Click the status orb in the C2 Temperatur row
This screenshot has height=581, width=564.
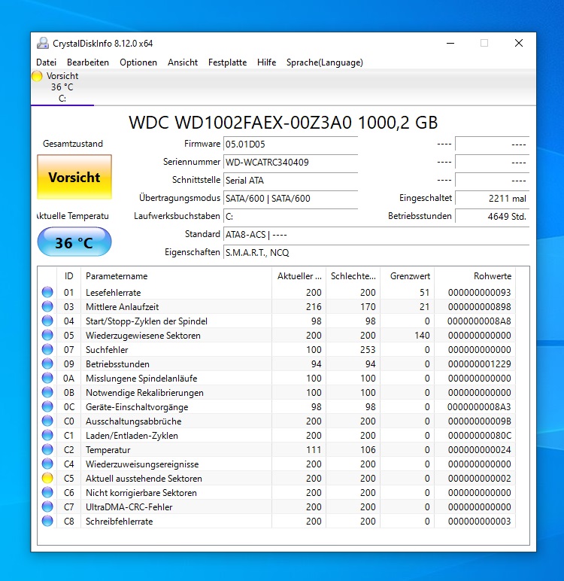coord(47,449)
